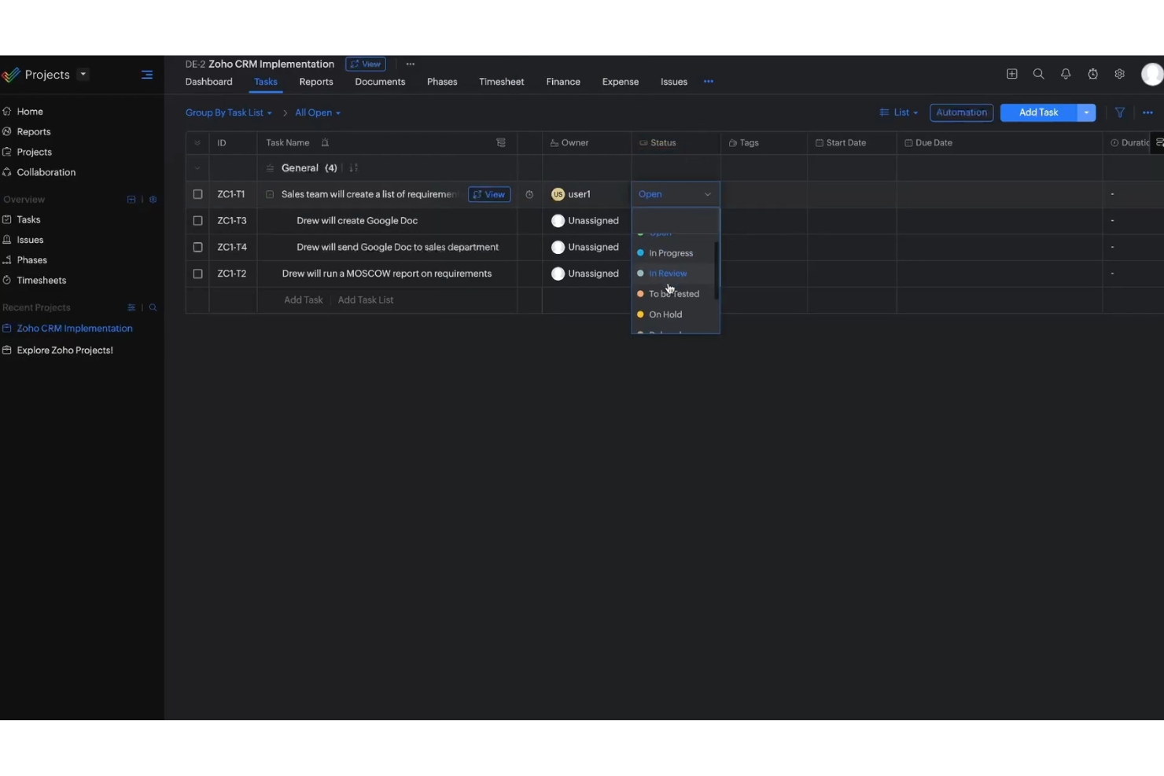
Task: Open project options ellipsis beside View badge
Action: pyautogui.click(x=411, y=64)
